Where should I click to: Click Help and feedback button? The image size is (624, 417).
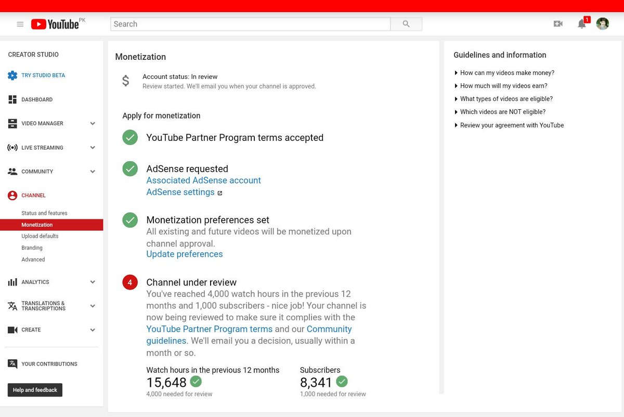pyautogui.click(x=35, y=390)
